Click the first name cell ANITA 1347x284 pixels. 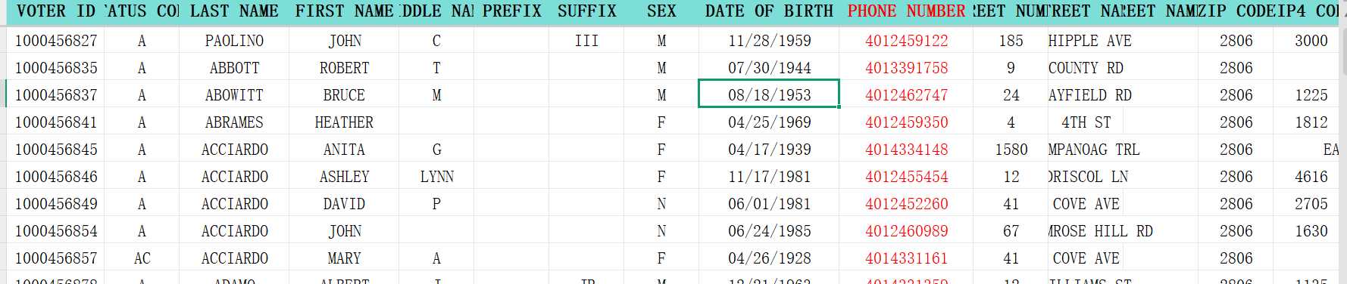point(344,150)
